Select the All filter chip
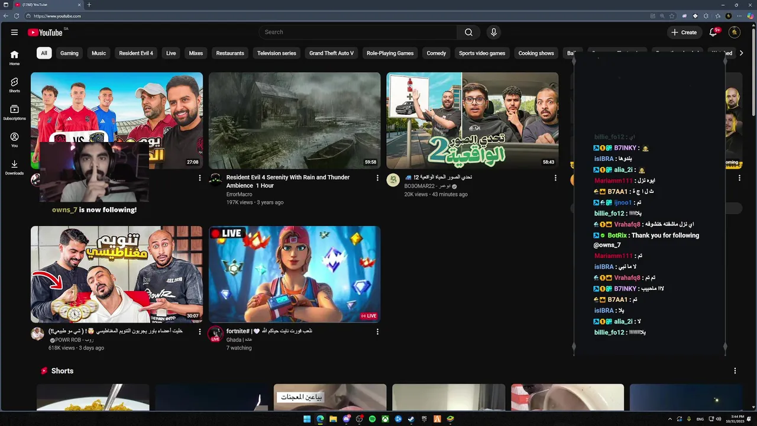Viewport: 757px width, 426px height. pyautogui.click(x=44, y=53)
